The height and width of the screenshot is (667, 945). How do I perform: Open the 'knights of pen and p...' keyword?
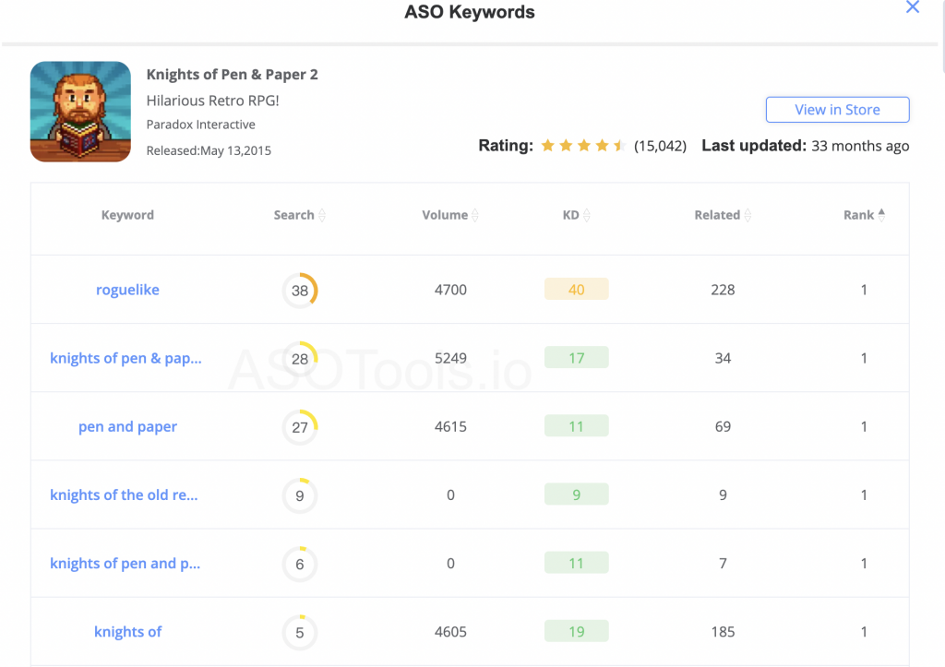(x=126, y=564)
